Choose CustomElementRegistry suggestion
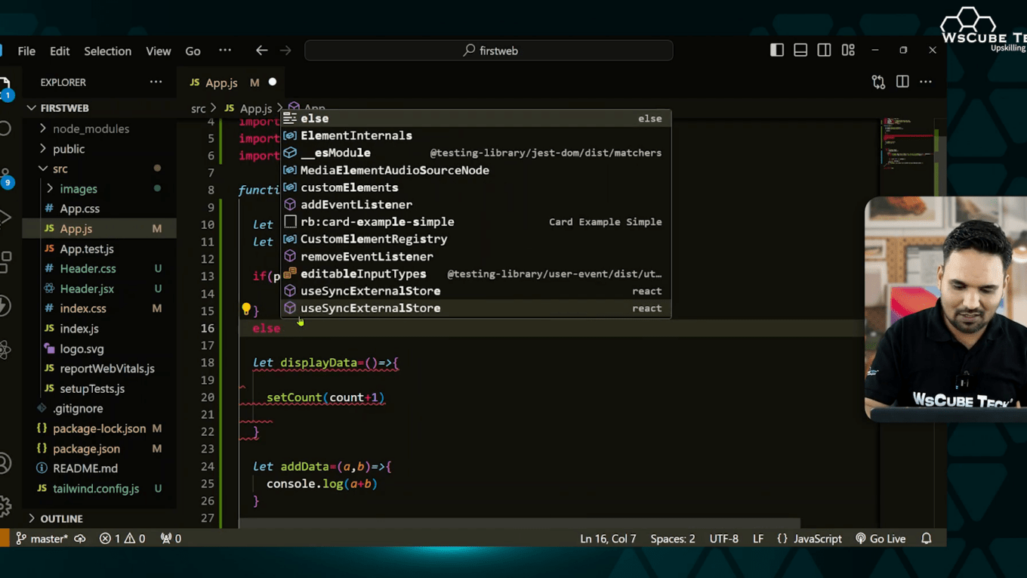Screen dimensions: 1027x578 click(x=476, y=240)
